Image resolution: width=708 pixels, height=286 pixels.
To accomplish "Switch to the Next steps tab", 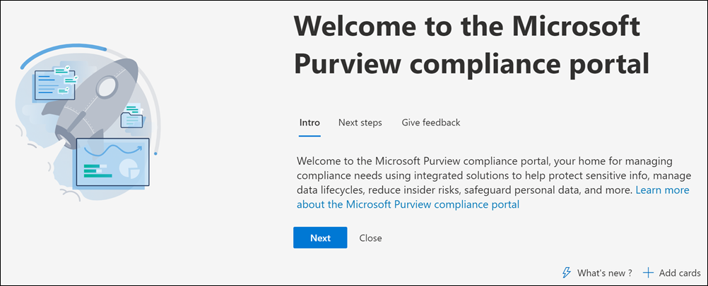I will click(x=360, y=123).
